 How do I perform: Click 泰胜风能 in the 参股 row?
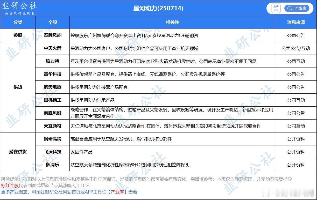[53, 35]
